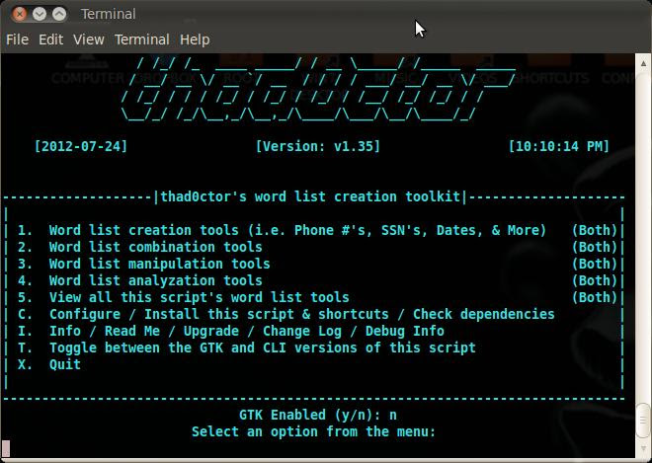Click the vertical scrollbar thumb
The width and height of the screenshot is (652, 463).
[643, 421]
